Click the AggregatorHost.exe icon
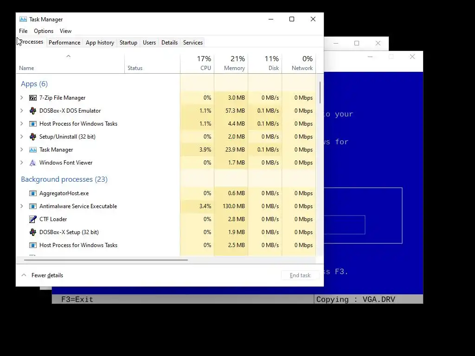 point(33,193)
